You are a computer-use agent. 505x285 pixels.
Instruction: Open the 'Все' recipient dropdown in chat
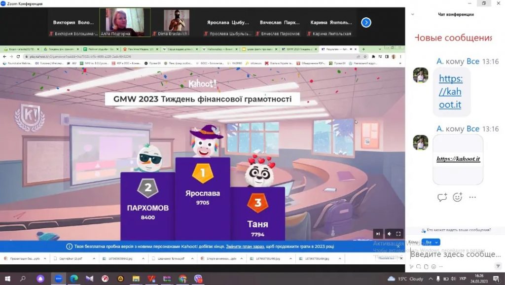click(431, 242)
